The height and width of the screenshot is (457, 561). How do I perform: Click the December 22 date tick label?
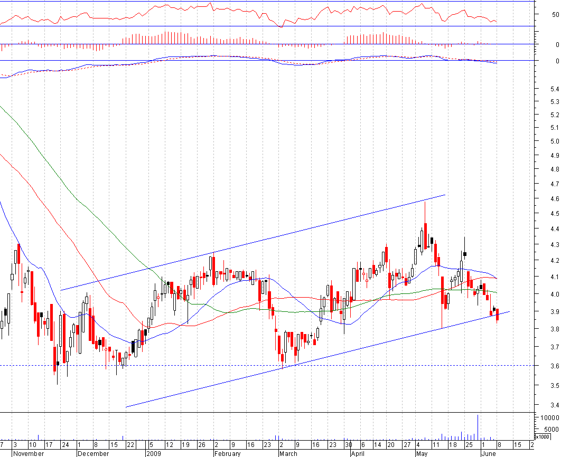[131, 445]
